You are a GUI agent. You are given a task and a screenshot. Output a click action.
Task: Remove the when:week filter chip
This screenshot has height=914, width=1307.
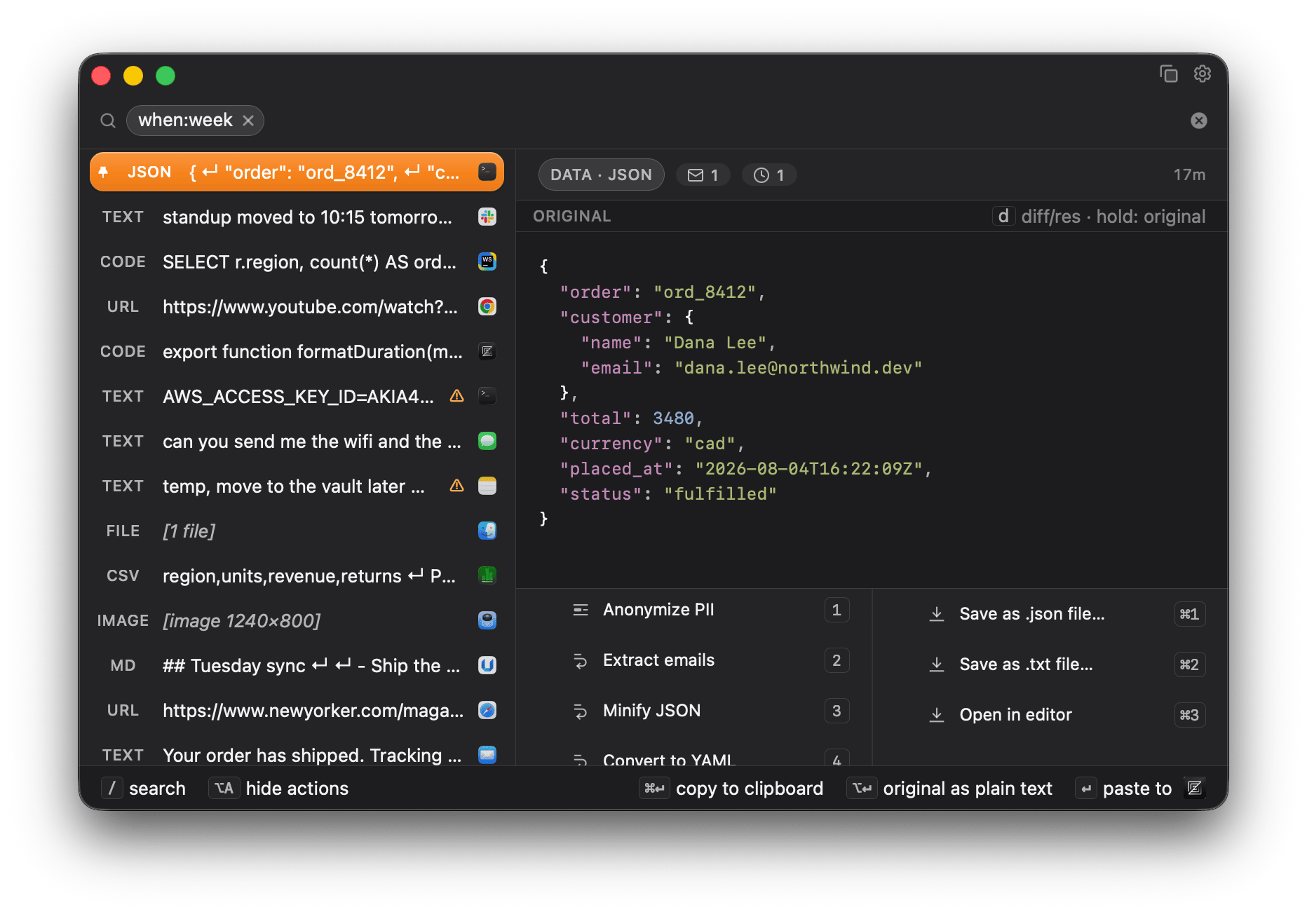pyautogui.click(x=248, y=121)
